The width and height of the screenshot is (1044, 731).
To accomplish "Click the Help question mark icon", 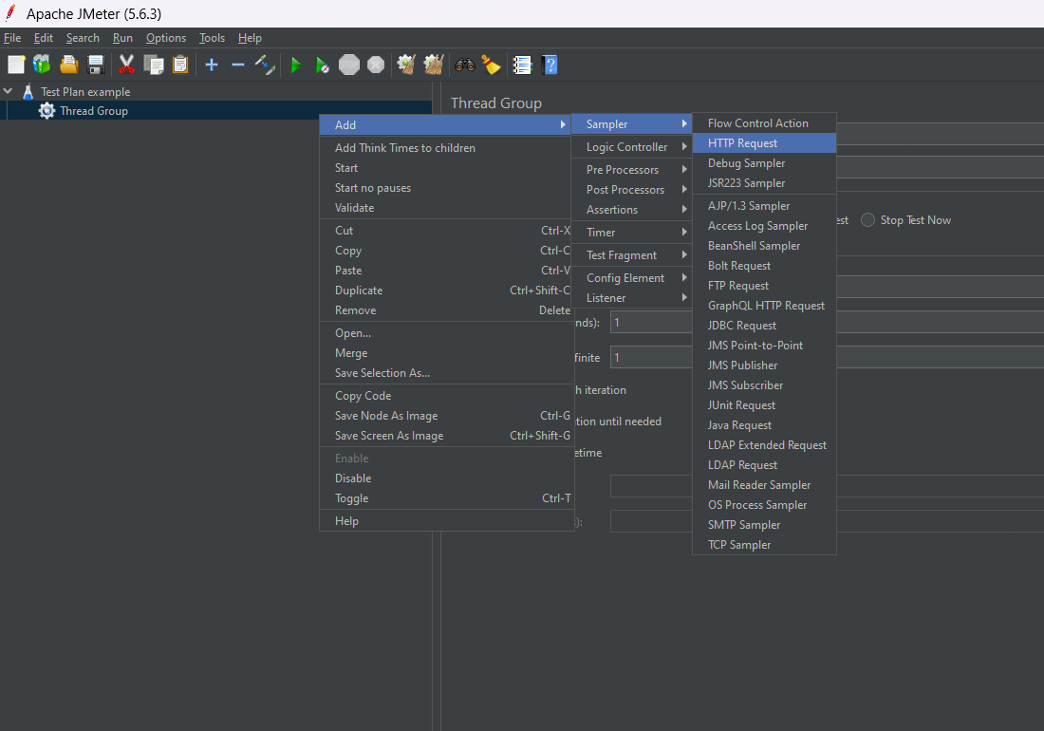I will point(550,65).
